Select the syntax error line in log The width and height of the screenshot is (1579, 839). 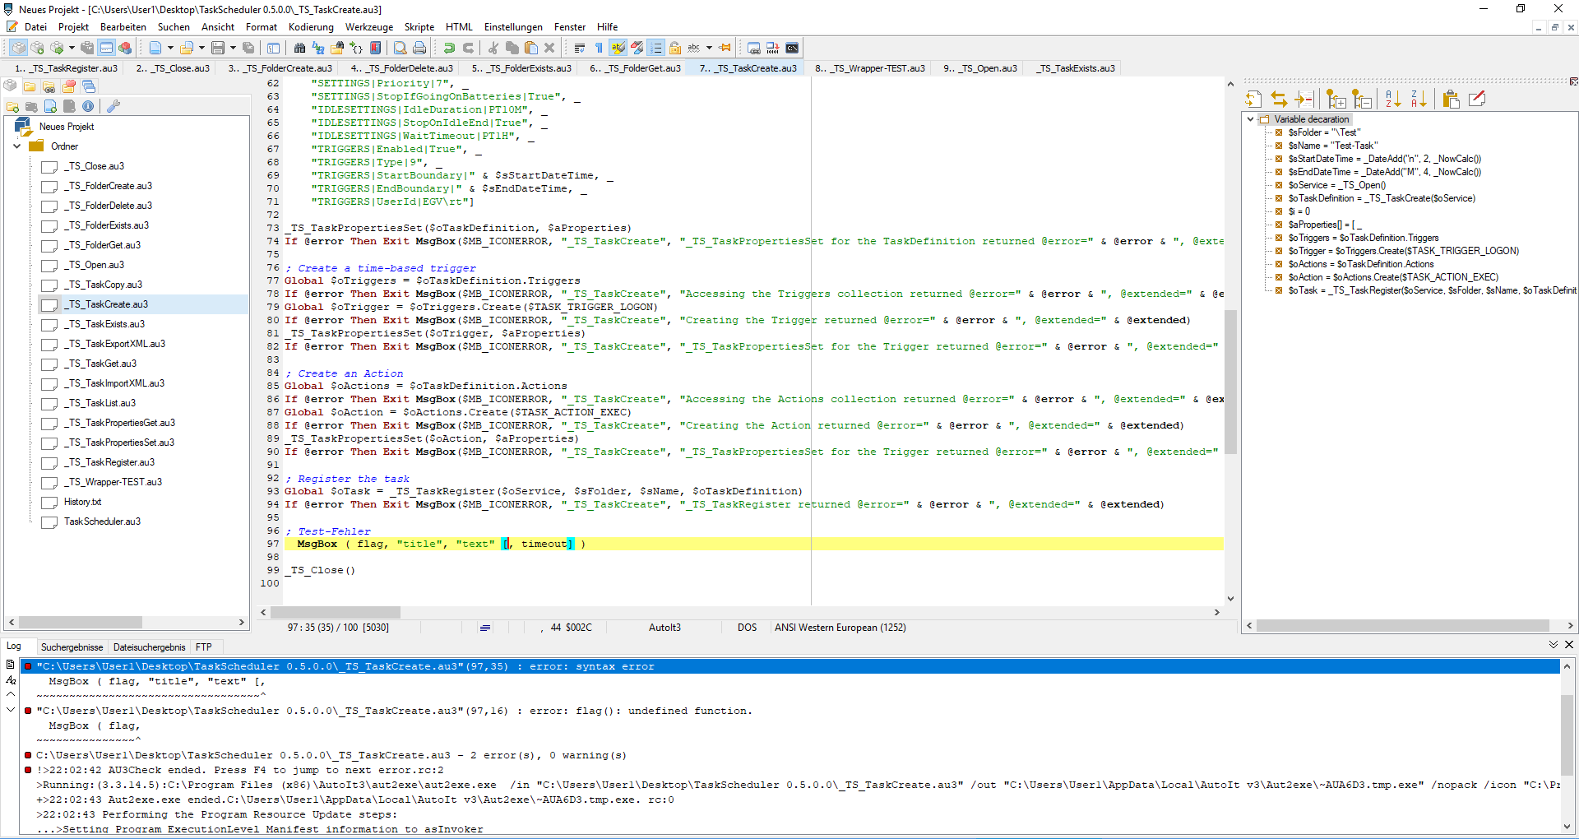click(x=345, y=666)
